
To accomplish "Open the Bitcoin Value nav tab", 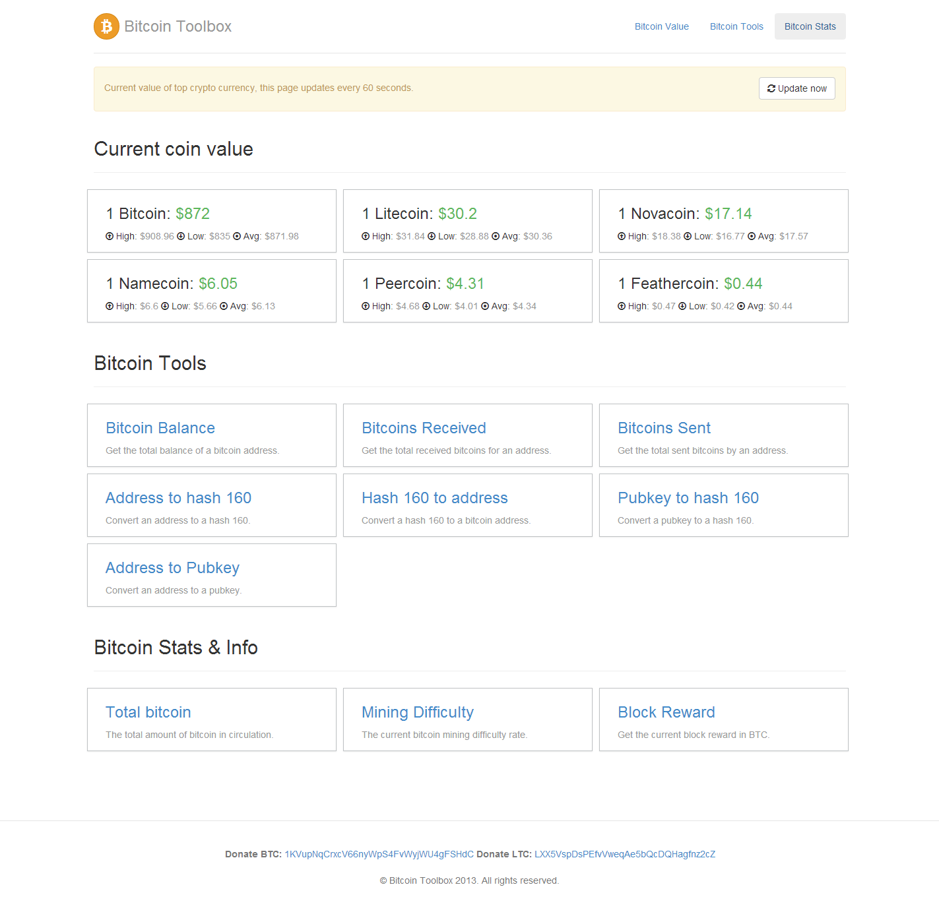I will [662, 26].
